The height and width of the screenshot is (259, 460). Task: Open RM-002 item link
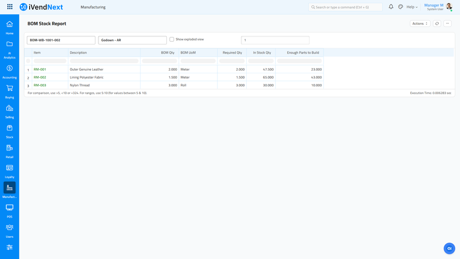tap(40, 77)
